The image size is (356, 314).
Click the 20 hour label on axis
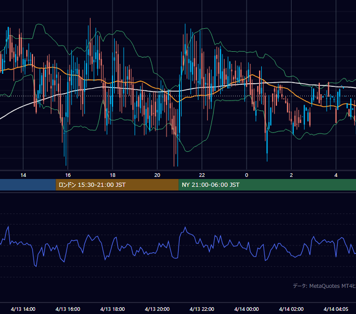pyautogui.click(x=157, y=175)
